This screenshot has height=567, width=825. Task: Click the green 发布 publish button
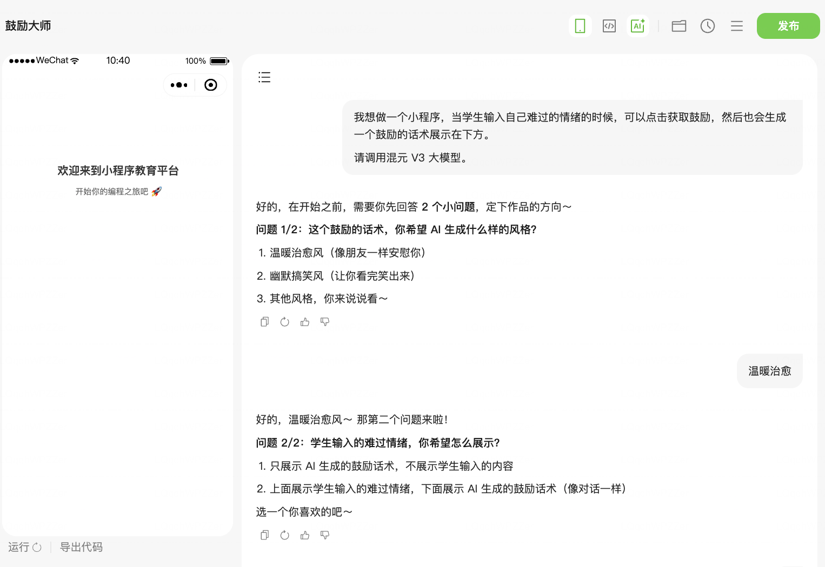pos(788,26)
